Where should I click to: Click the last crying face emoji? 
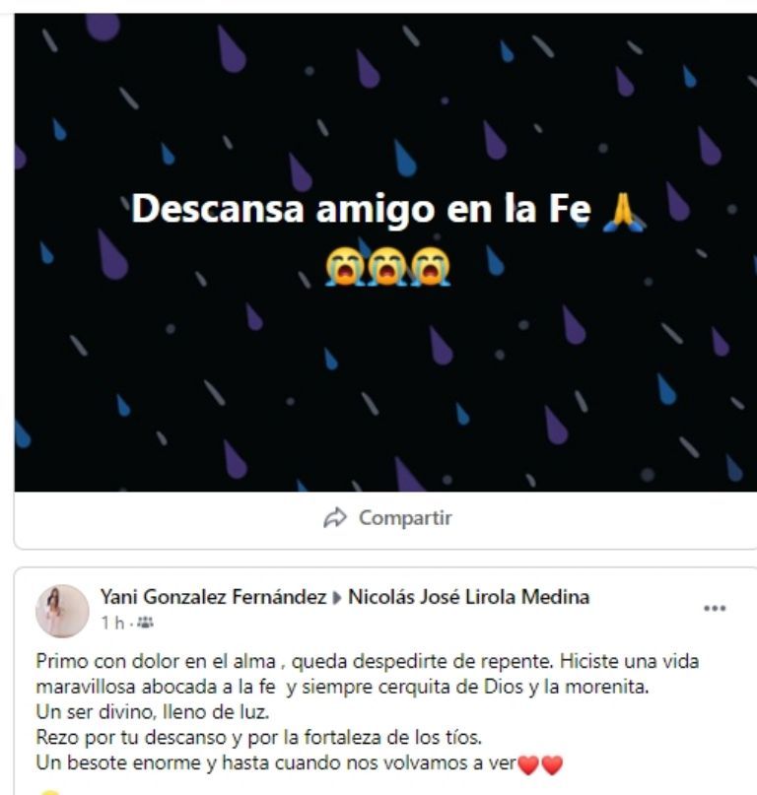pyautogui.click(x=431, y=267)
